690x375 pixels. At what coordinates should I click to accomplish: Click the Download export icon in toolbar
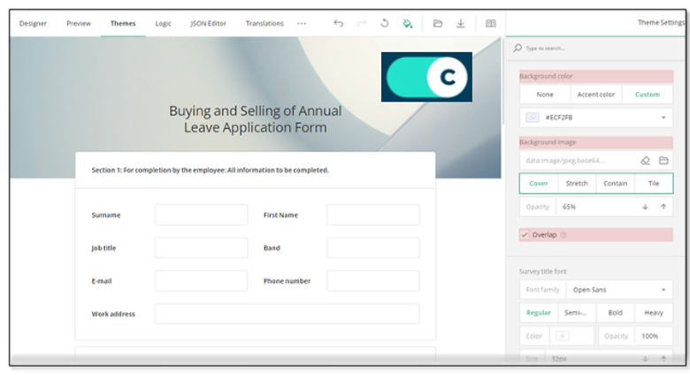[x=460, y=23]
